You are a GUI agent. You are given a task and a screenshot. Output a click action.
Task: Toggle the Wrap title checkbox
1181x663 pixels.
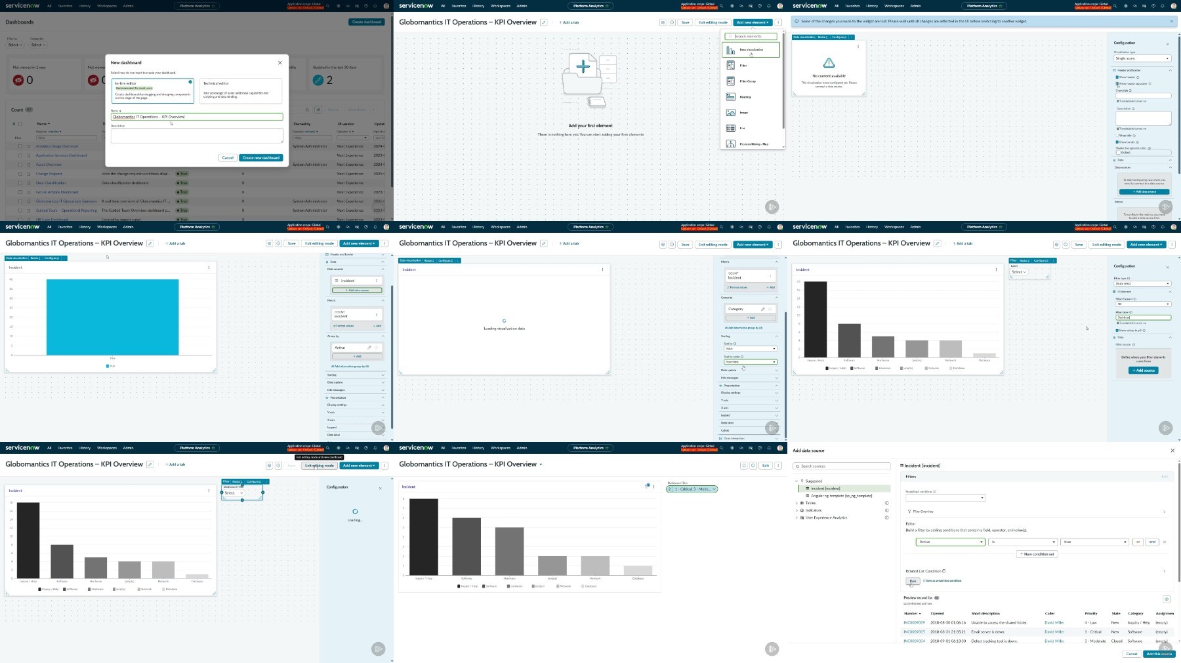[x=1117, y=136]
